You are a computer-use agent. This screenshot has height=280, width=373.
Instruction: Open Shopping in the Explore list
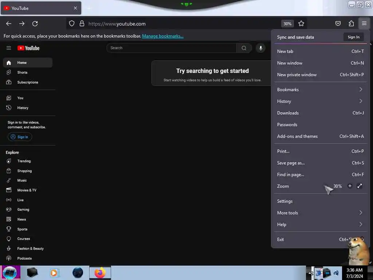[x=28, y=171]
